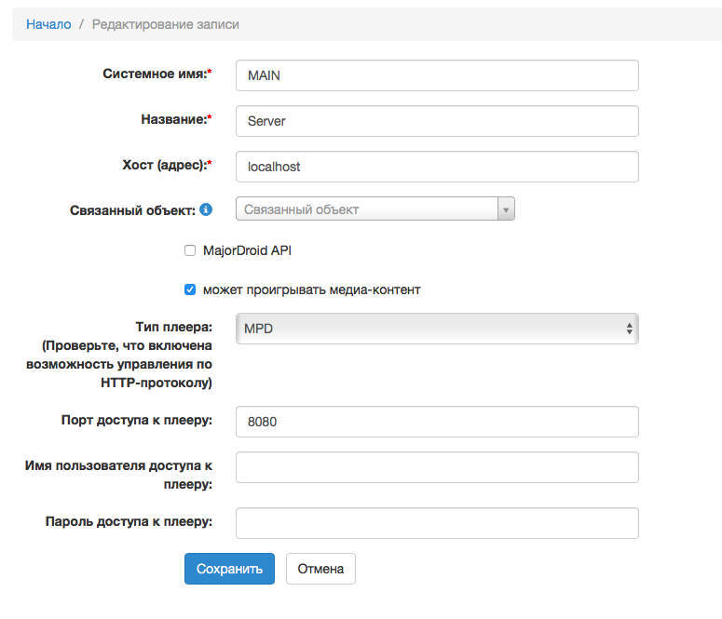
Task: Select the Хост field with localhost
Action: 437,167
